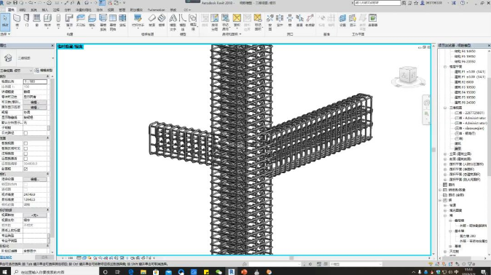491x275 pixels.
Task: Select the Room Separator tool
Action: pos(214,23)
